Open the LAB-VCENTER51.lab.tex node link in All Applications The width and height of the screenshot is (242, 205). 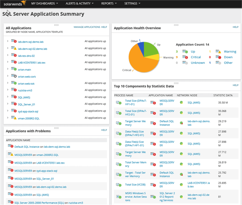[32, 63]
